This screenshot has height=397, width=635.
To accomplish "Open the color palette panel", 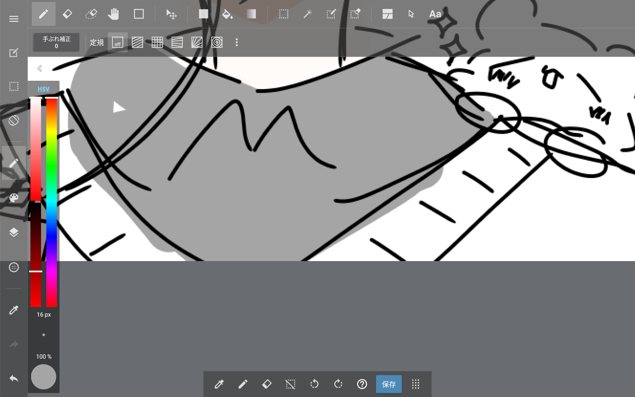I will [14, 198].
